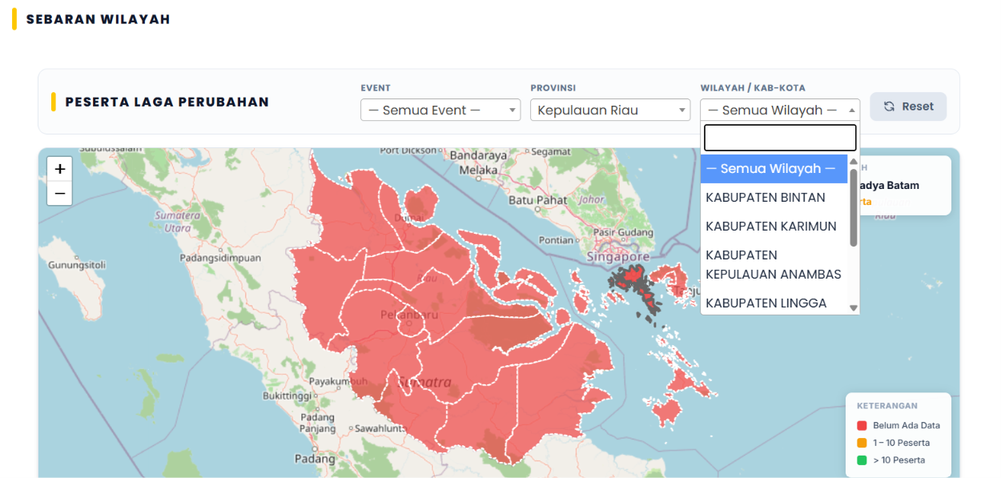Screen dimensions: 1001x478
Task: Open the Event filter dropdown
Action: click(440, 110)
